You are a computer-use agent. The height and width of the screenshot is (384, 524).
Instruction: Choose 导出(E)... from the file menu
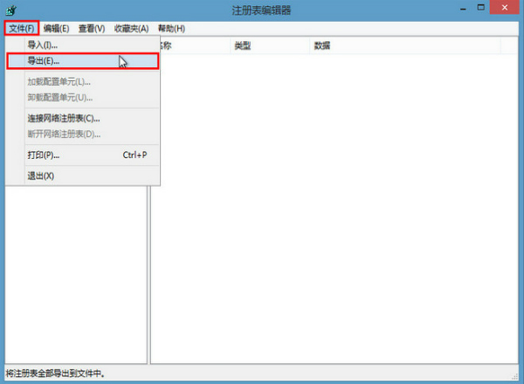click(x=83, y=61)
